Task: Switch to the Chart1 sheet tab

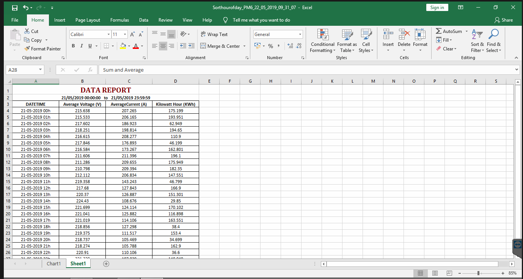Action: 53,263
